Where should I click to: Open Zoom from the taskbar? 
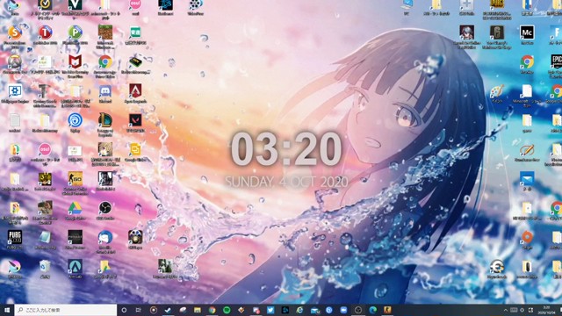[343, 310]
